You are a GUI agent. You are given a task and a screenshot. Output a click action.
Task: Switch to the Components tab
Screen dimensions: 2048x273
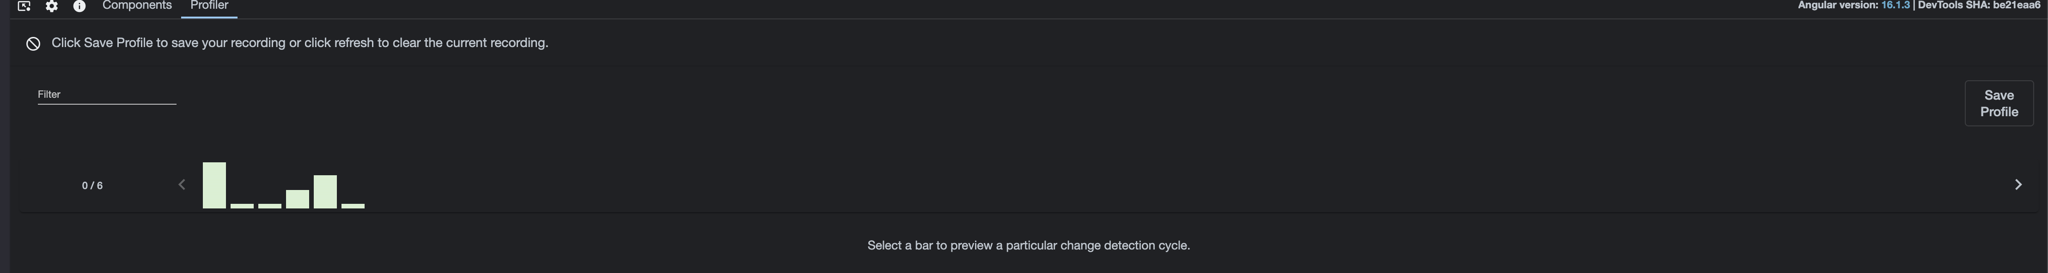(136, 6)
